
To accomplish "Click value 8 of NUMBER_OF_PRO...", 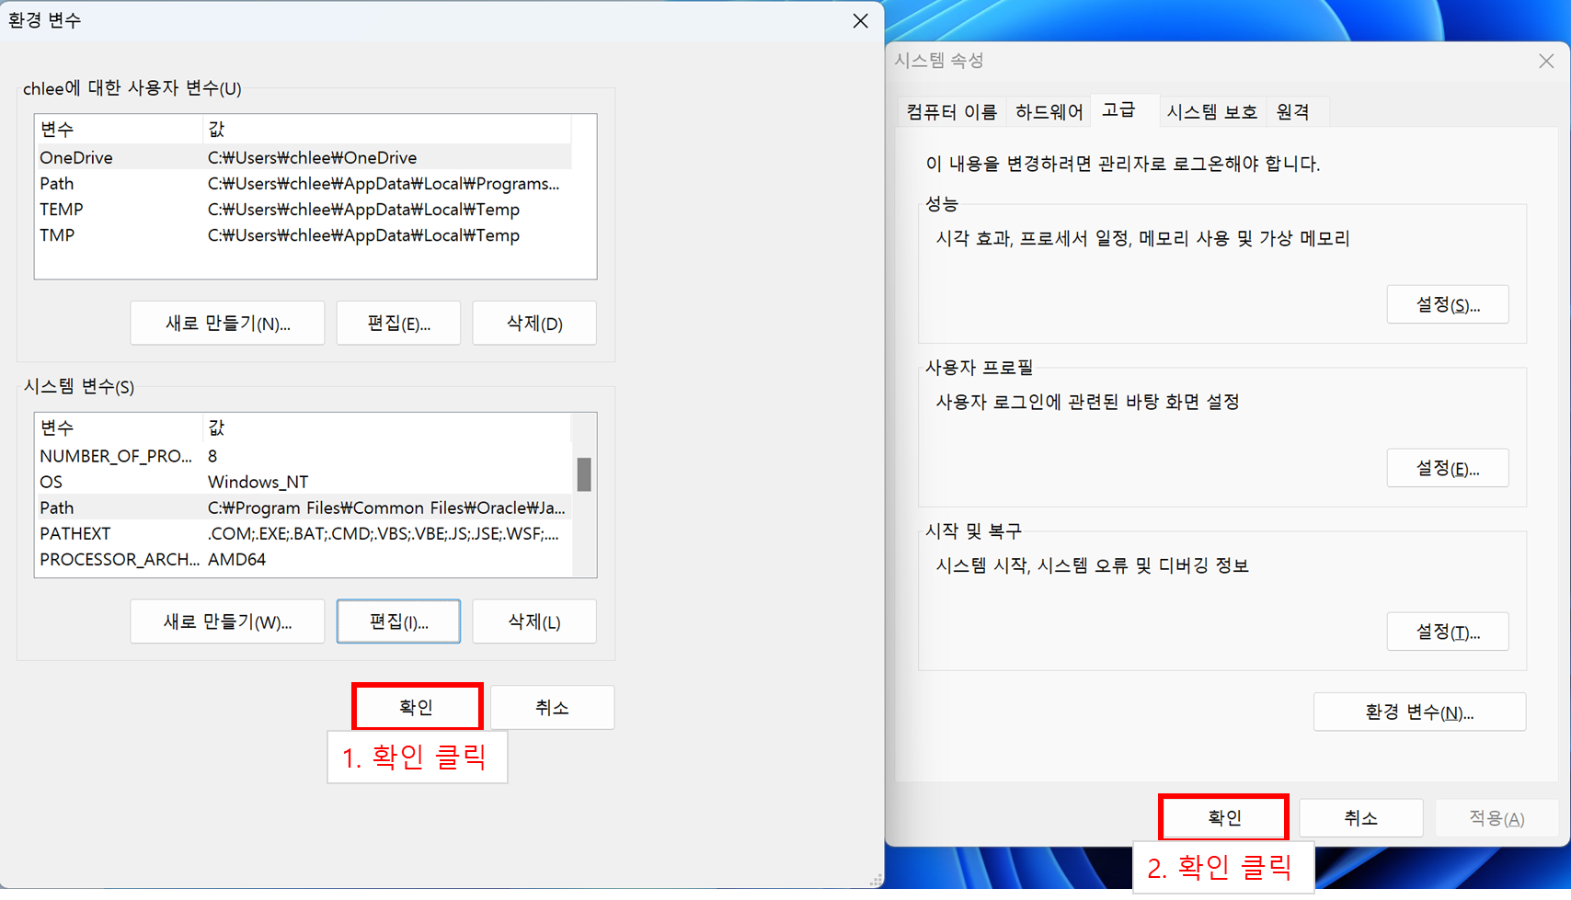I will (x=212, y=456).
